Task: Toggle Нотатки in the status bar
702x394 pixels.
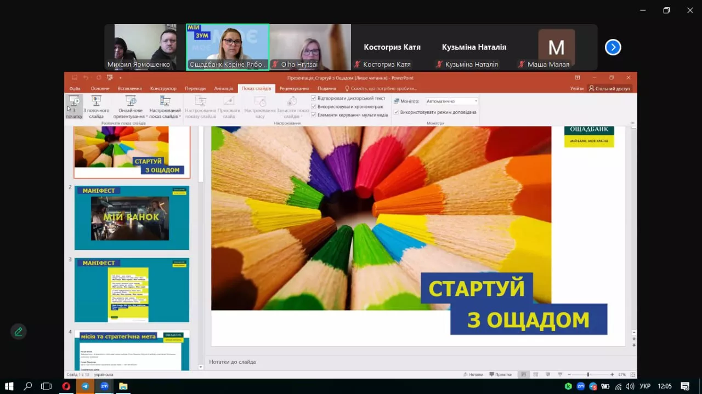Action: coord(473,375)
